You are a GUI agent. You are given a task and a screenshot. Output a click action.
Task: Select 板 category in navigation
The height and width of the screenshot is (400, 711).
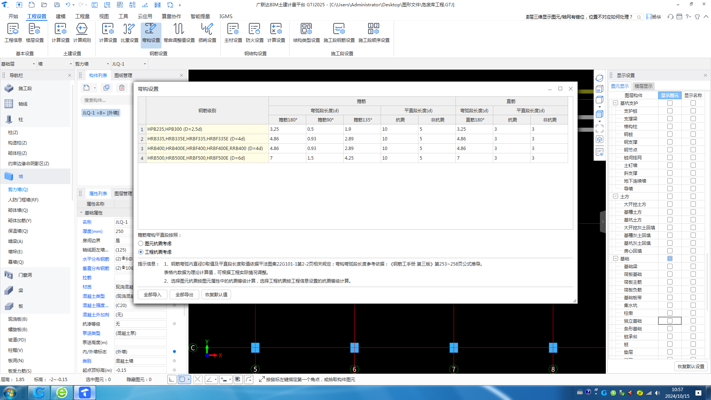tap(36, 306)
